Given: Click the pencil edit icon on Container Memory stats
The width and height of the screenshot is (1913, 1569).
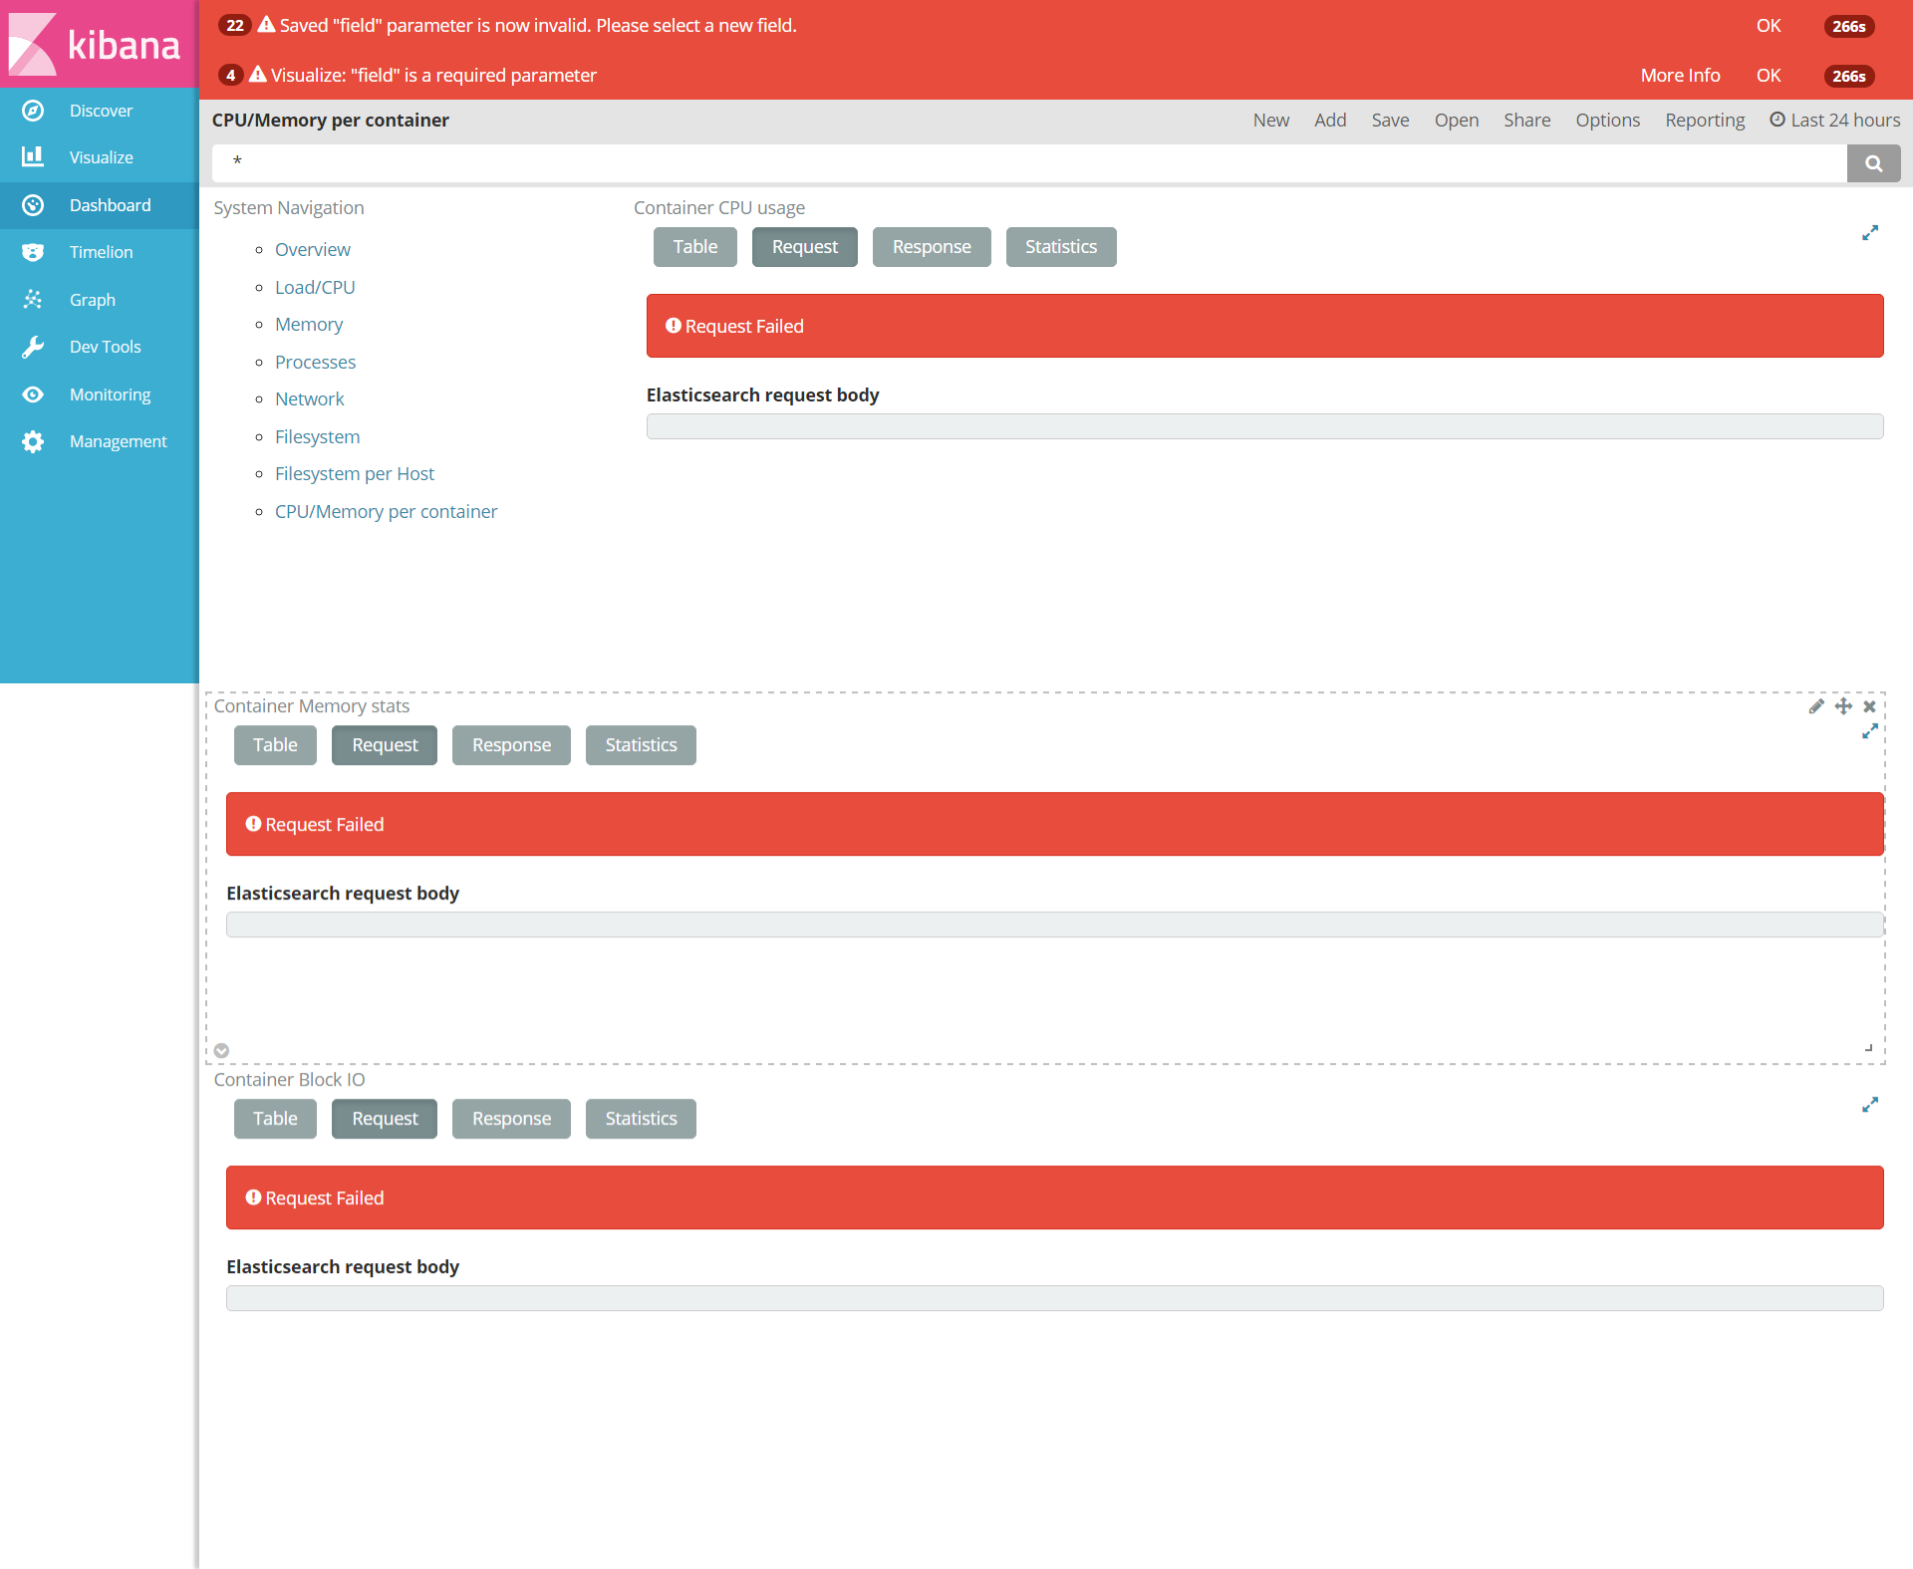Looking at the screenshot, I should (1816, 706).
